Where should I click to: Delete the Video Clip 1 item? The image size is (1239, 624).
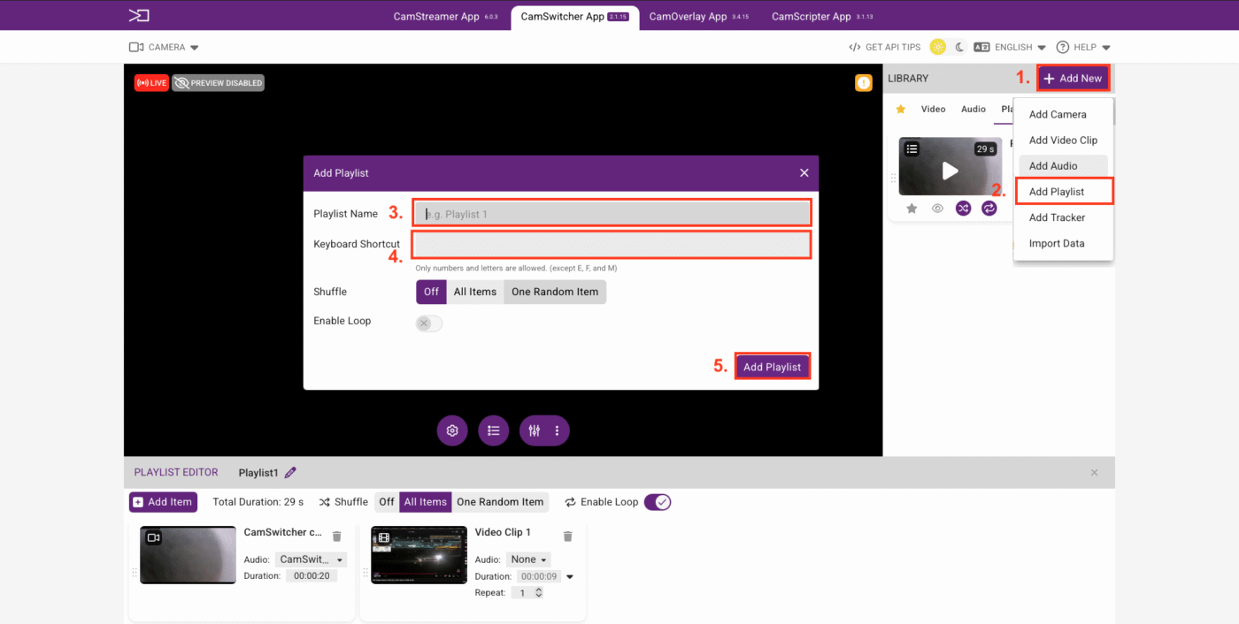pos(568,536)
